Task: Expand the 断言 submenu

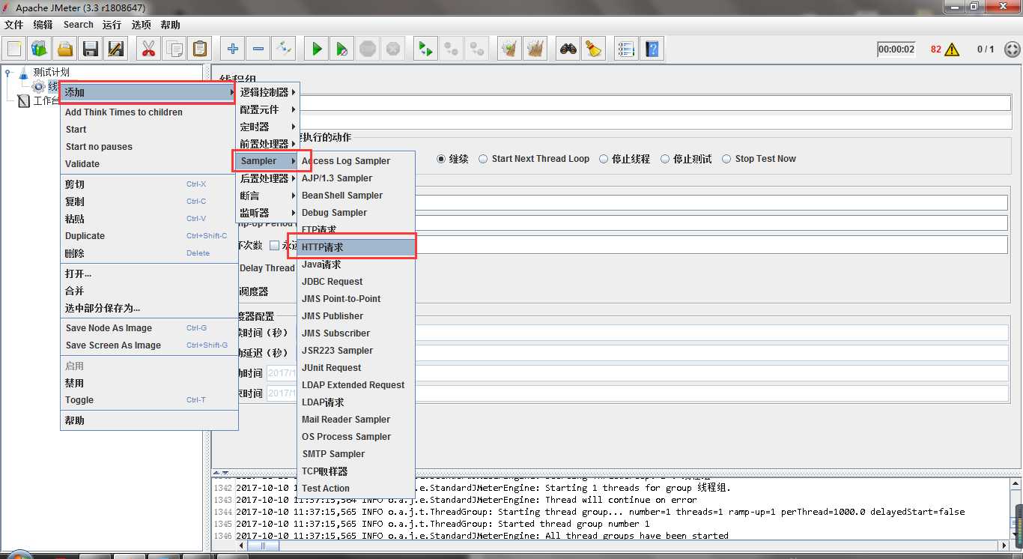Action: [268, 196]
